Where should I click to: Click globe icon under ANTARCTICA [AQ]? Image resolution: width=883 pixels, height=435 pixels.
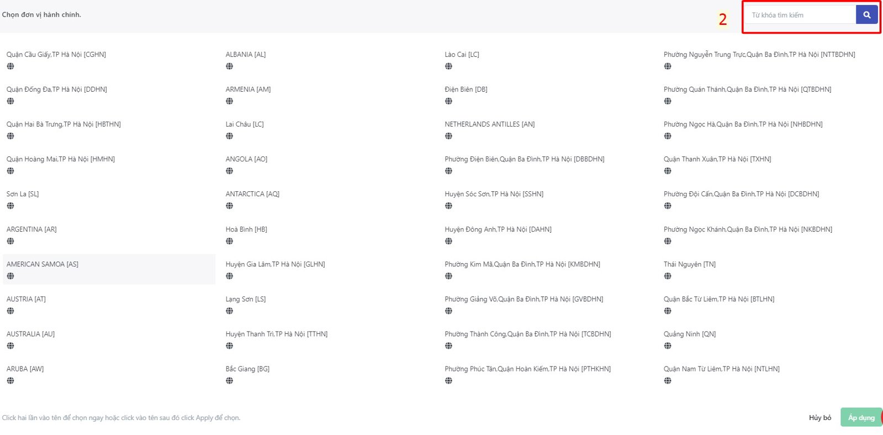pos(229,206)
